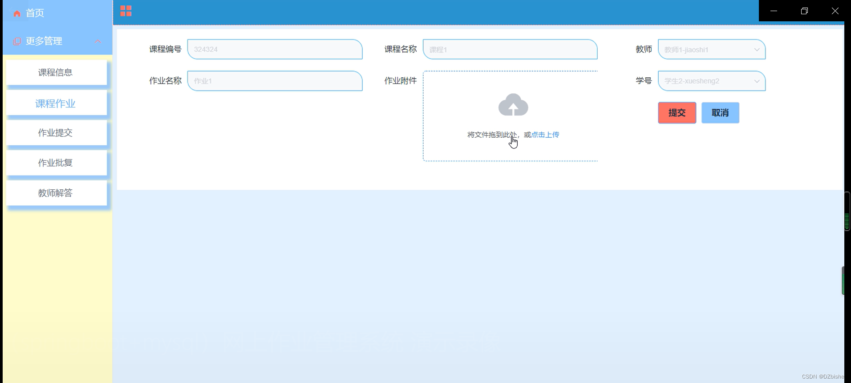
Task: Expand the 学号 dropdown arrow
Action: 757,81
